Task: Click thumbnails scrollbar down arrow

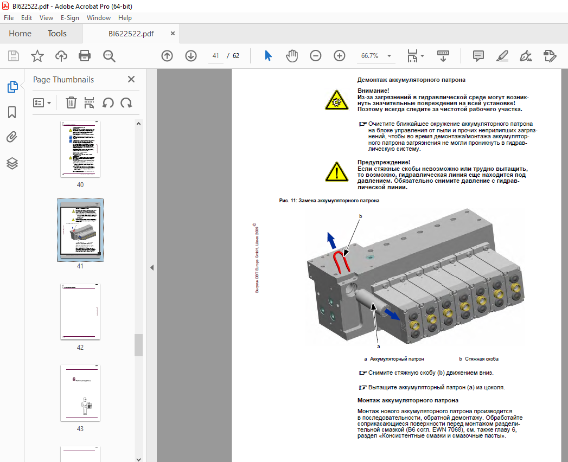Action: click(x=139, y=459)
